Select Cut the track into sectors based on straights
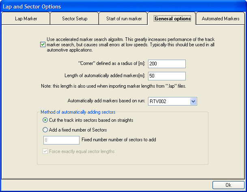This screenshot has width=247, height=192. [45, 120]
